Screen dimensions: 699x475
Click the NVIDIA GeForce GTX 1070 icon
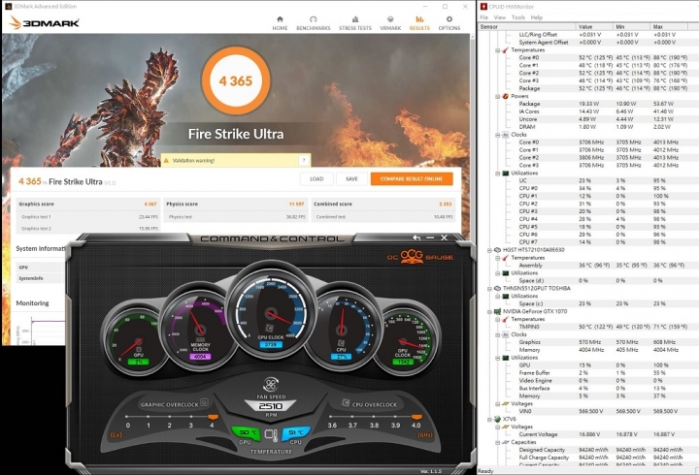click(x=497, y=311)
